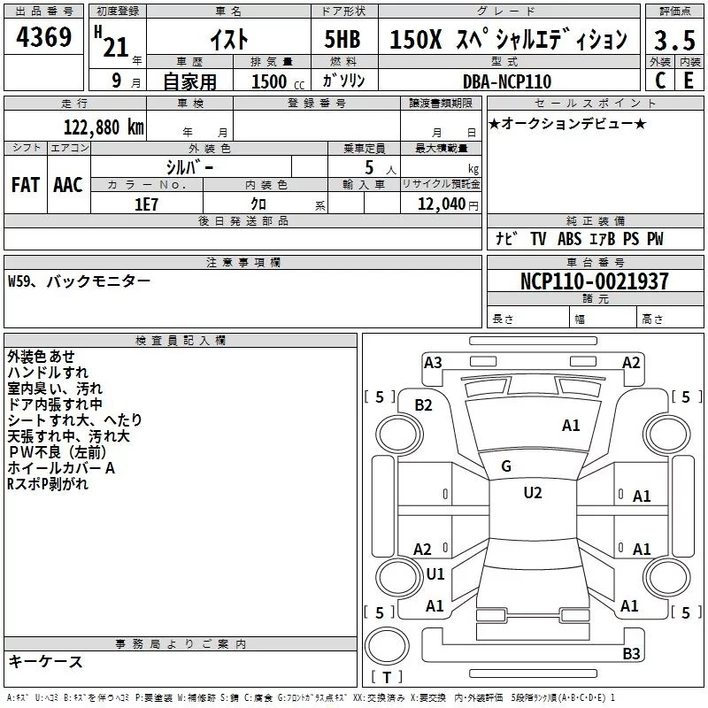Click the model code DBA-NCP110

tap(509, 81)
